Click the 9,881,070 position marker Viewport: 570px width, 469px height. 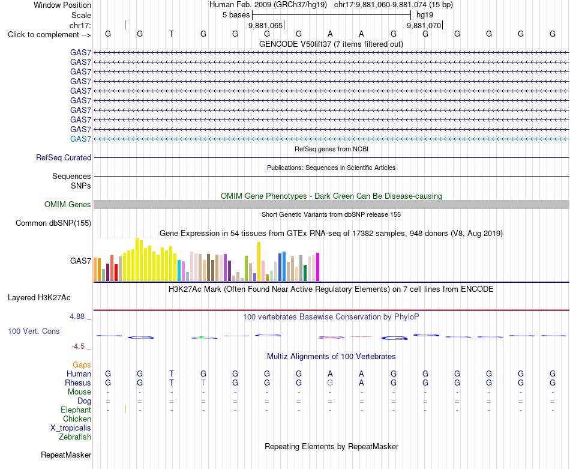click(424, 25)
